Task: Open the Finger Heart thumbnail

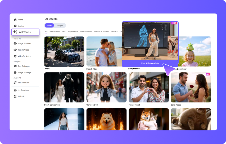Action: pos(149,87)
